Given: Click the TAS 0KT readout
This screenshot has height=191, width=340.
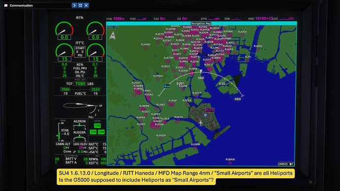Looking at the screenshot, I should click(x=159, y=19).
